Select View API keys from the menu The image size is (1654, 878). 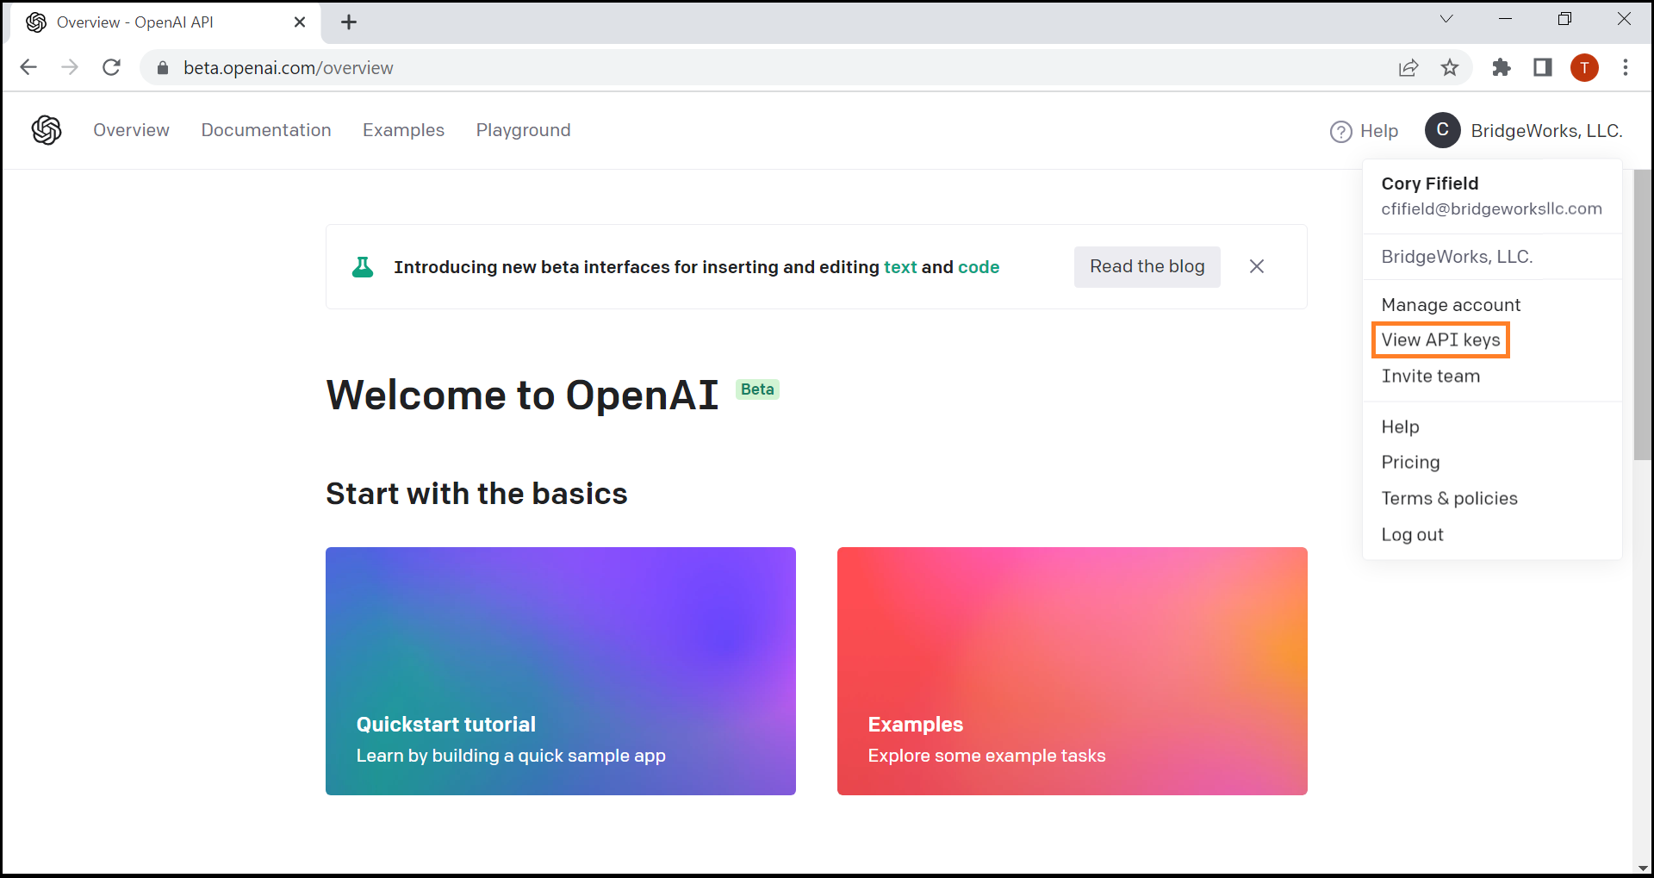(1440, 340)
